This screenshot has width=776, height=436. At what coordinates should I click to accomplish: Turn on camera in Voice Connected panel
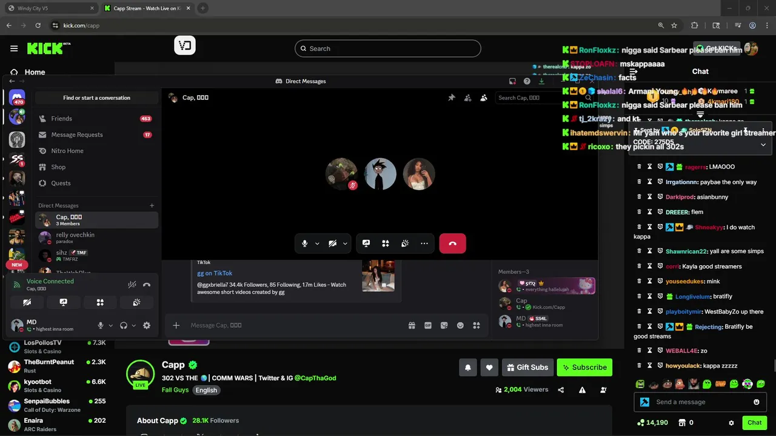(27, 302)
